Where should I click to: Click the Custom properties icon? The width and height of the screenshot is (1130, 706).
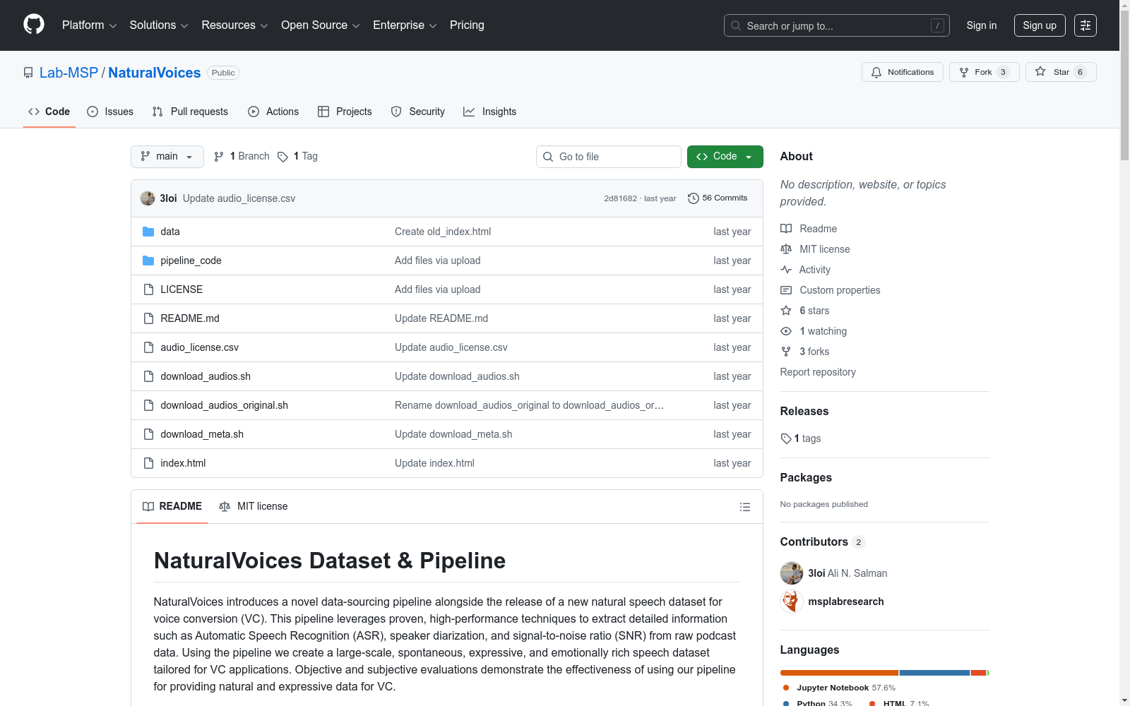786,290
